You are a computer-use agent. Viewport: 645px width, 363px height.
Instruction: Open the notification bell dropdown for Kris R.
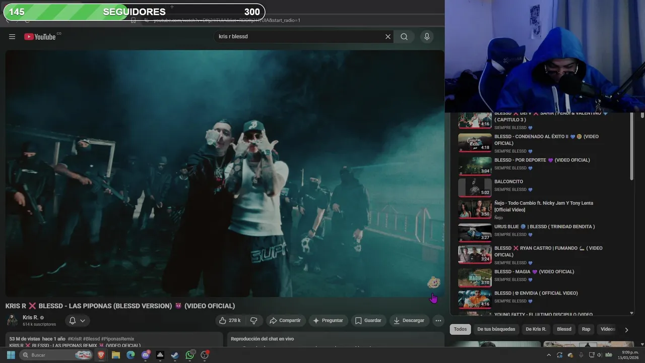[x=77, y=321]
